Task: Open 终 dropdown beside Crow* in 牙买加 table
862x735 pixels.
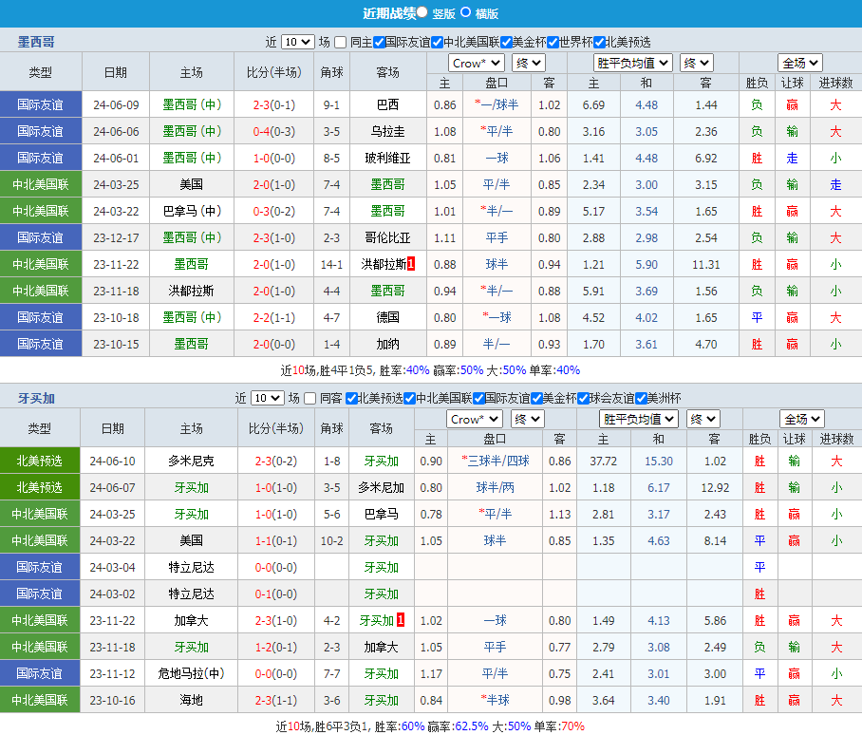Action: (527, 419)
